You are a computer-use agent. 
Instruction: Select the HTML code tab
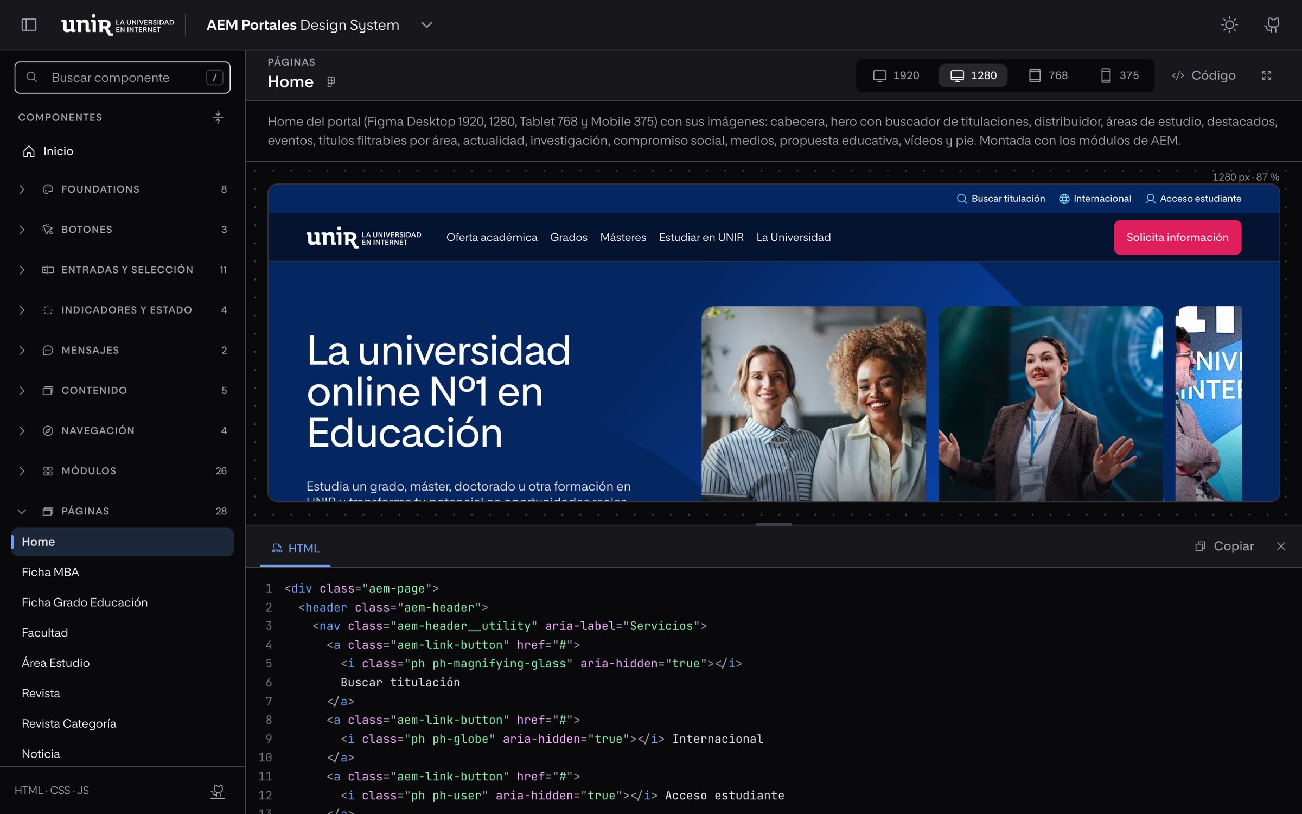296,548
